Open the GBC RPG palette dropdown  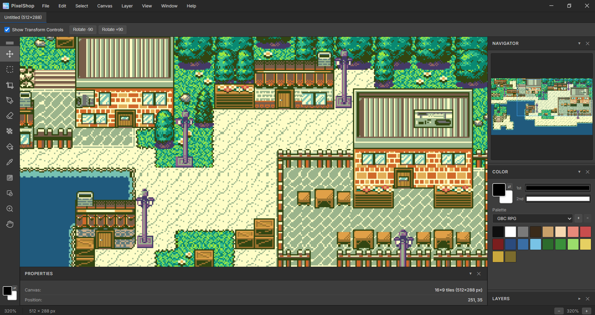[x=532, y=218]
